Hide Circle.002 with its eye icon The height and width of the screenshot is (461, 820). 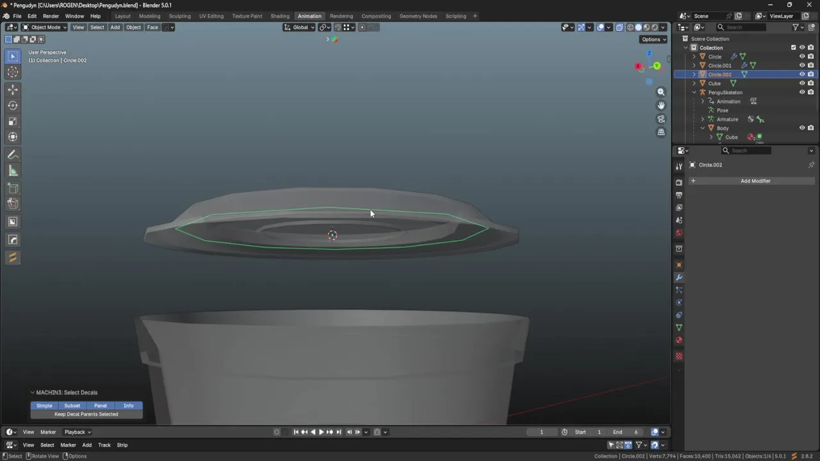point(802,74)
